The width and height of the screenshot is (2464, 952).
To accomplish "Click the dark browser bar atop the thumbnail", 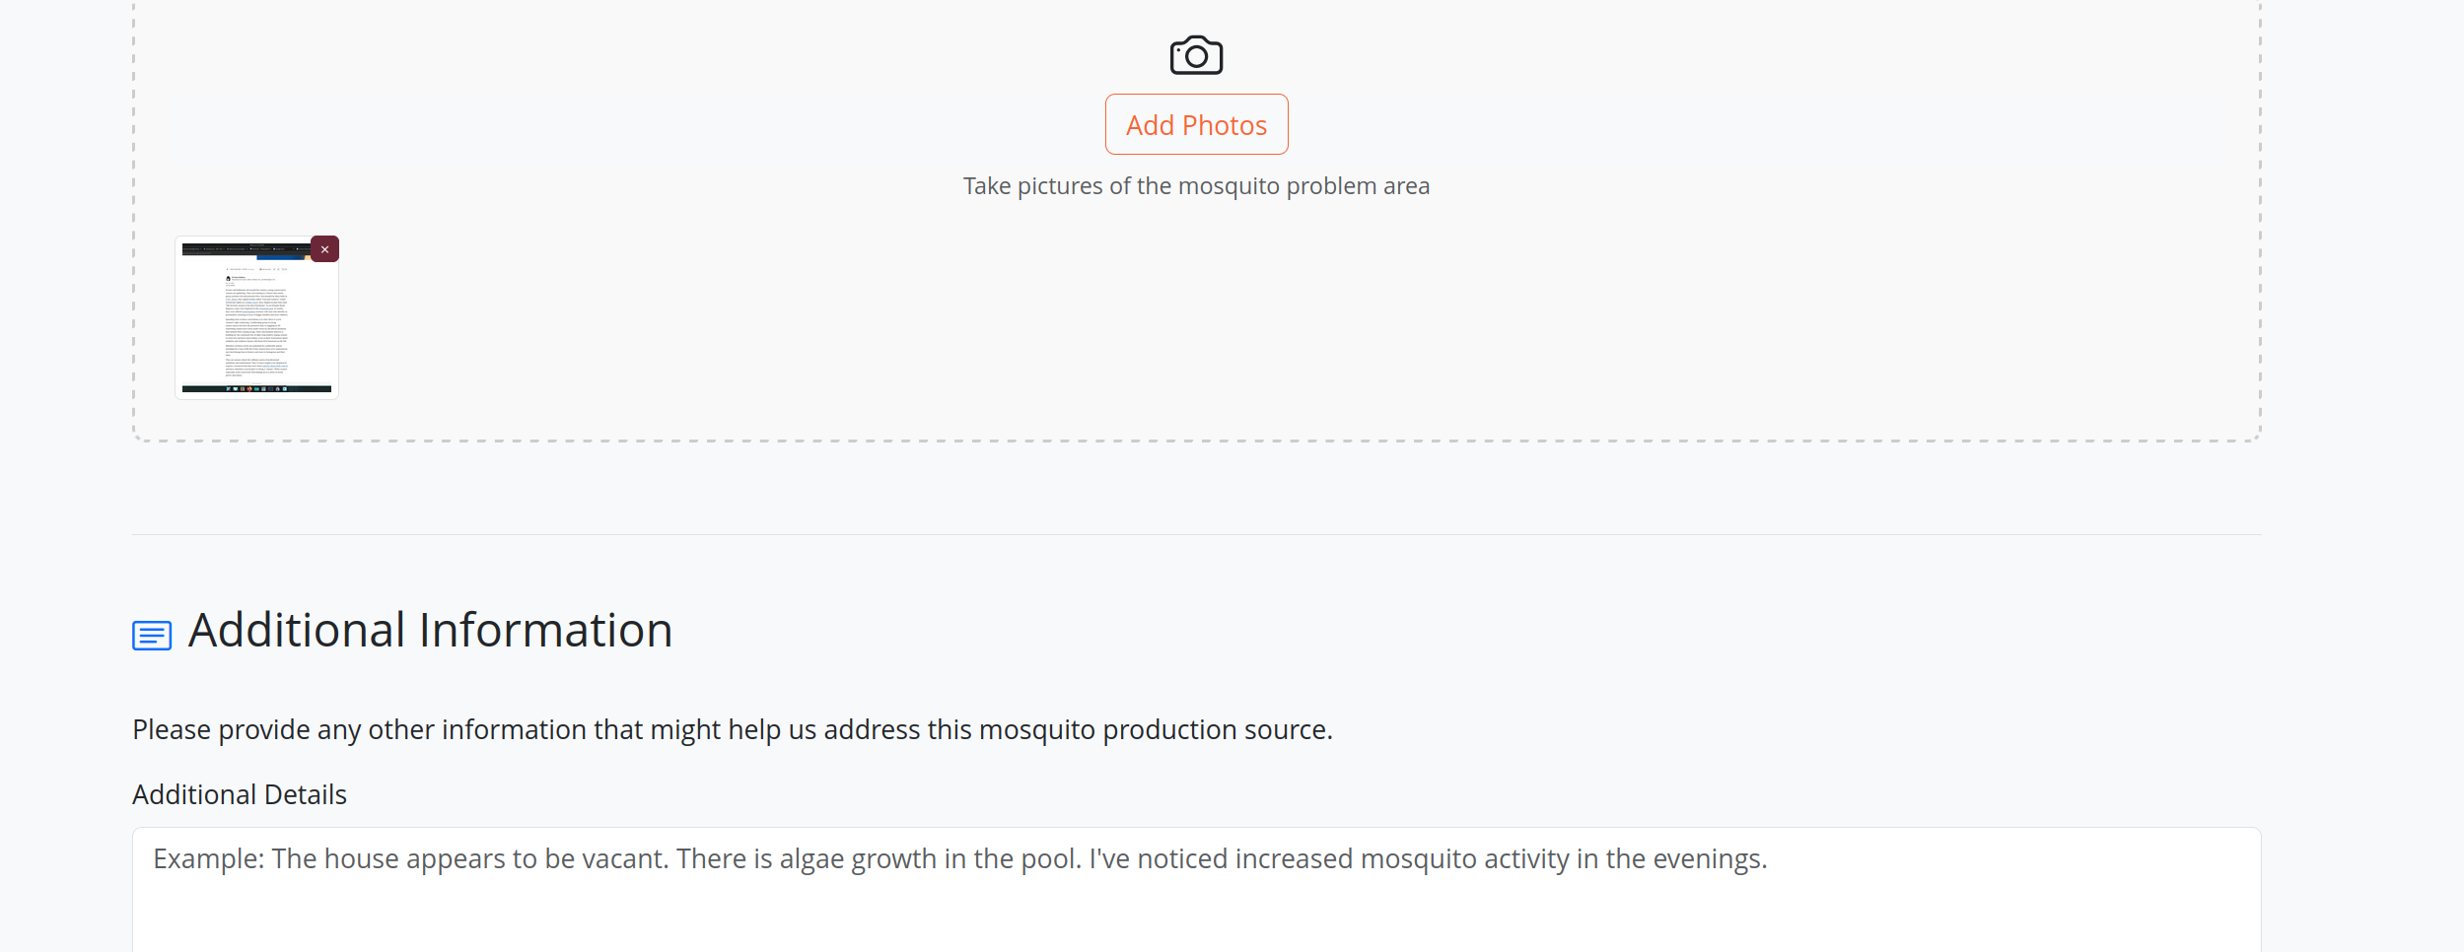I will click(246, 249).
